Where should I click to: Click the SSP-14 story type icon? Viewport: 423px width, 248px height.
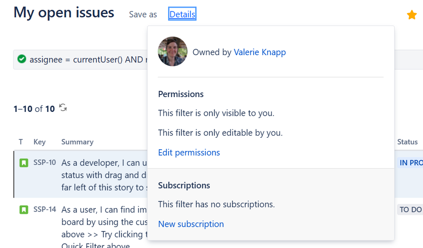pyautogui.click(x=24, y=209)
